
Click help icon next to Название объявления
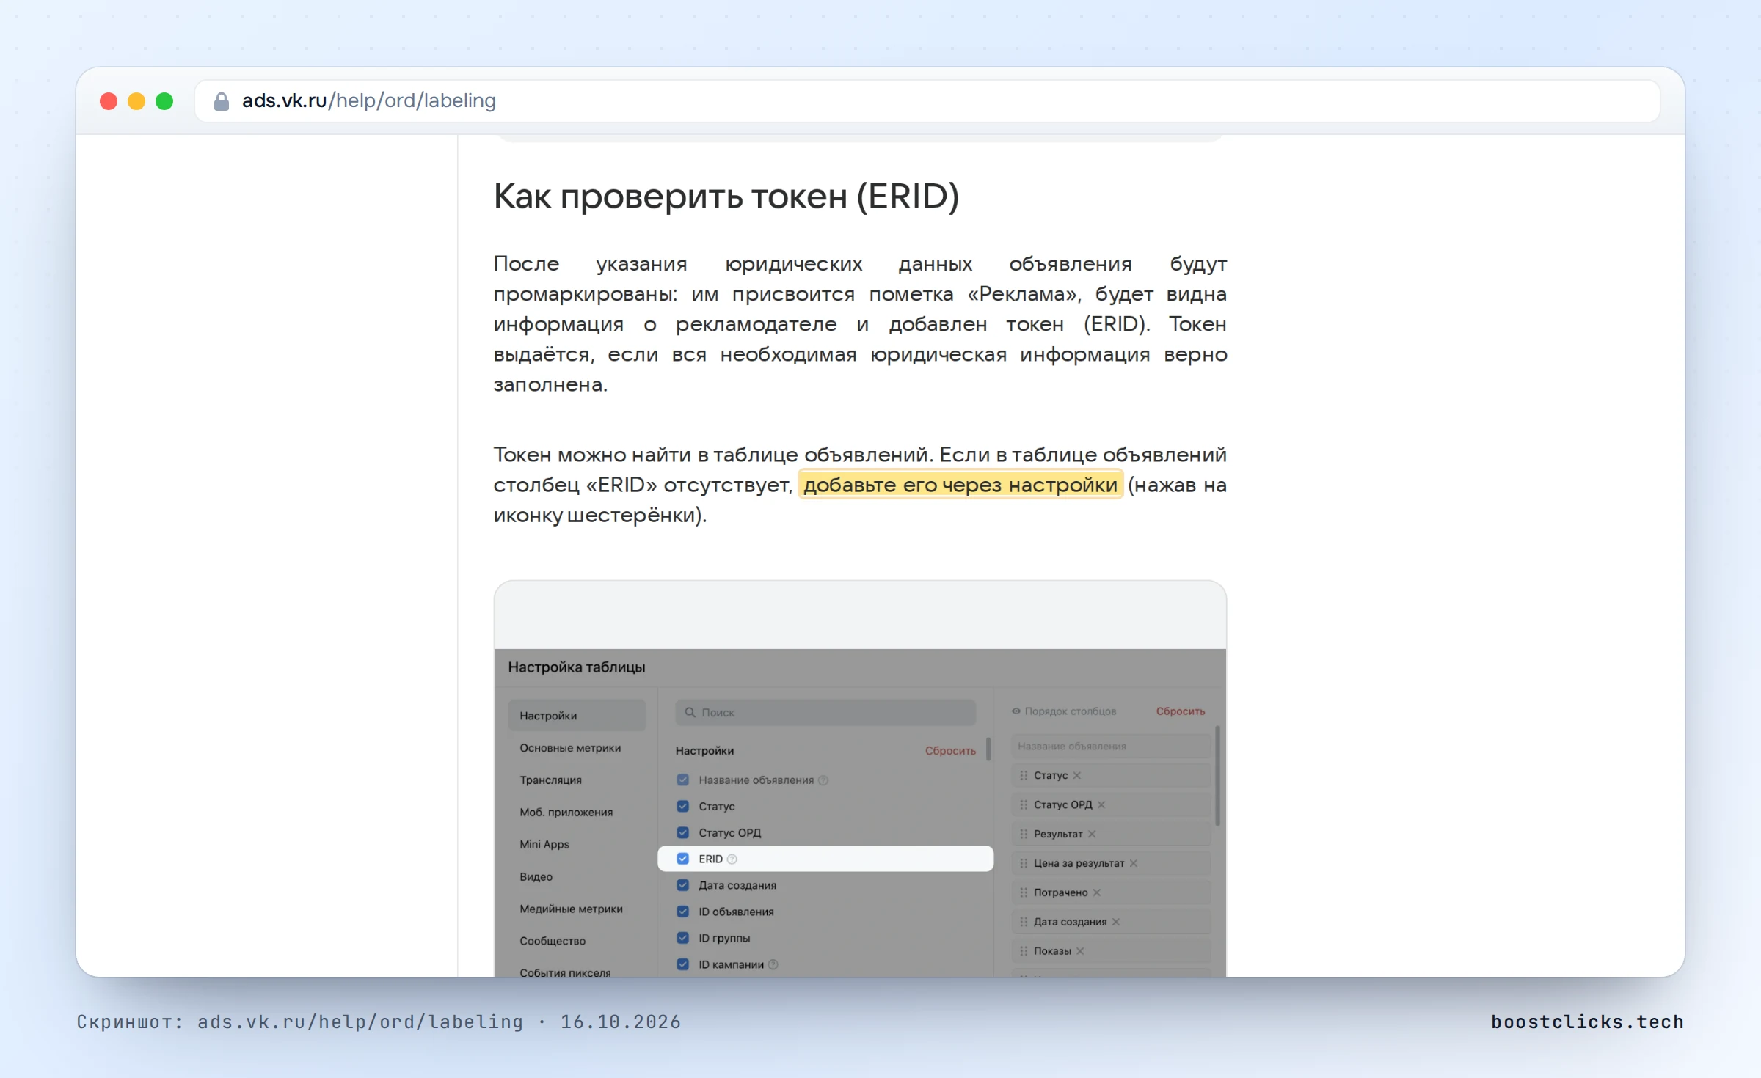[x=823, y=780]
